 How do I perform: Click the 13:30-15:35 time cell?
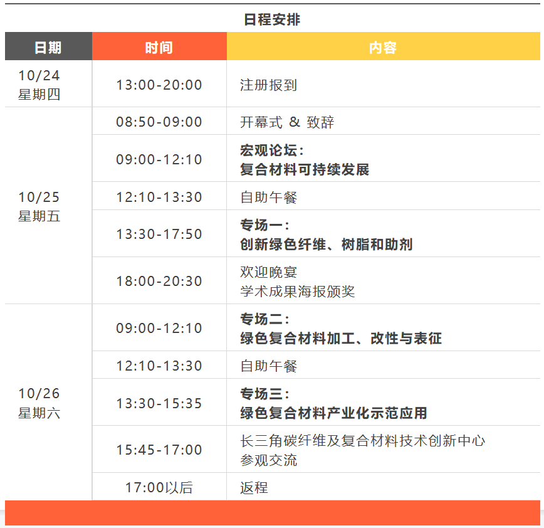159,403
